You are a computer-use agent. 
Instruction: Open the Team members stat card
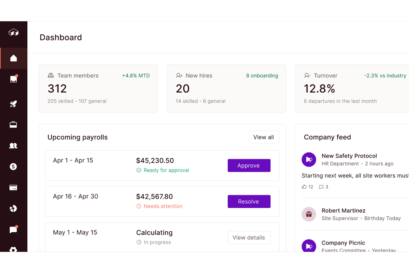point(98,89)
